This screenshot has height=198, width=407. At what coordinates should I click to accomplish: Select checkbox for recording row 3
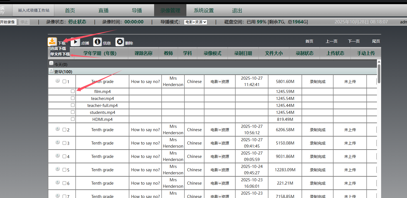pos(64,143)
